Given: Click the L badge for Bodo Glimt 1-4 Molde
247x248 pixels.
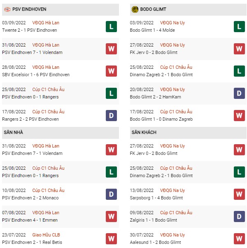Looking at the screenshot, I should pos(239,26).
